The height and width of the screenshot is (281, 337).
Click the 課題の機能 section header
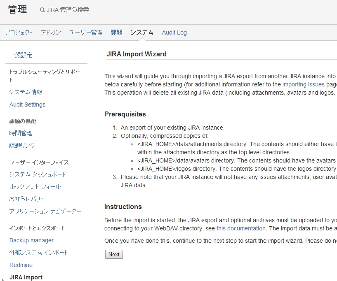(23, 121)
